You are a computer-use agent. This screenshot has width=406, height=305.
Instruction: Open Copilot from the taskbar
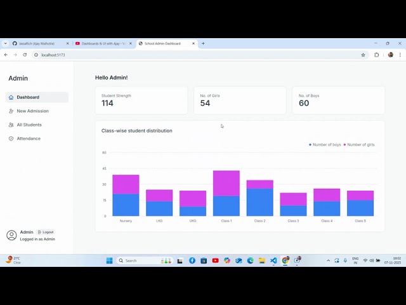coord(227,261)
